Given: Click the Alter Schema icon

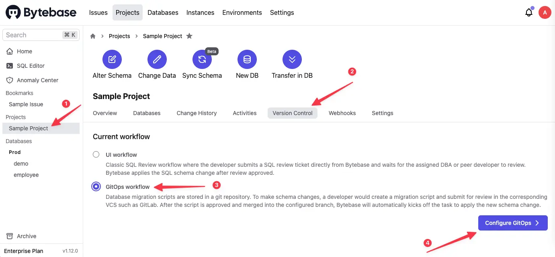Looking at the screenshot, I should 112,60.
